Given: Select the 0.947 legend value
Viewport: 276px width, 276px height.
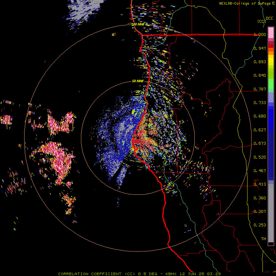Looking at the screenshot, I should [260, 48].
